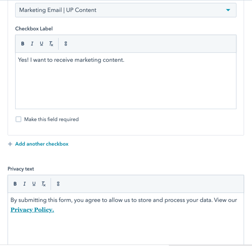This screenshot has width=252, height=246.
Task: Check the 'Make this field required' checkbox
Action: click(18, 119)
